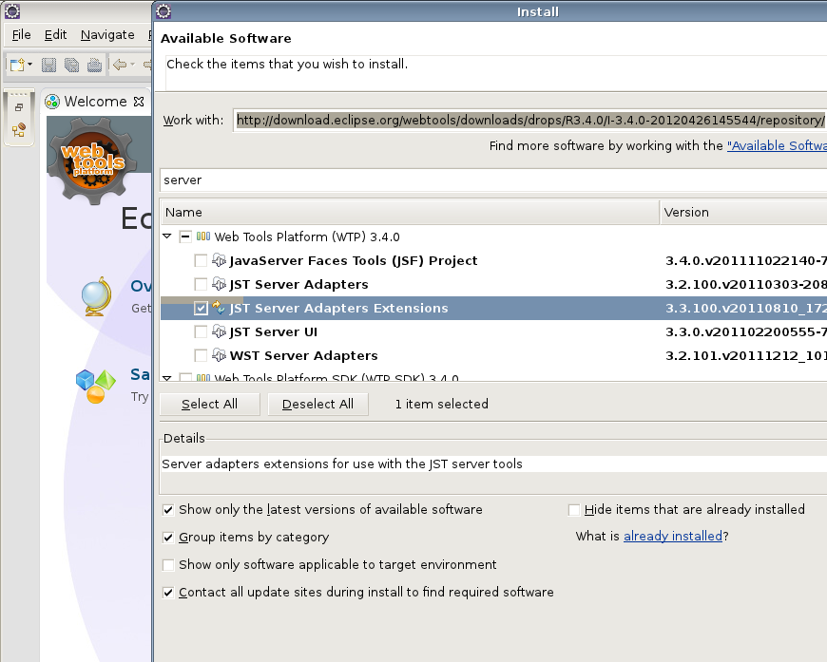Sort by the Version column header
This screenshot has height=662, width=827.
pos(743,212)
